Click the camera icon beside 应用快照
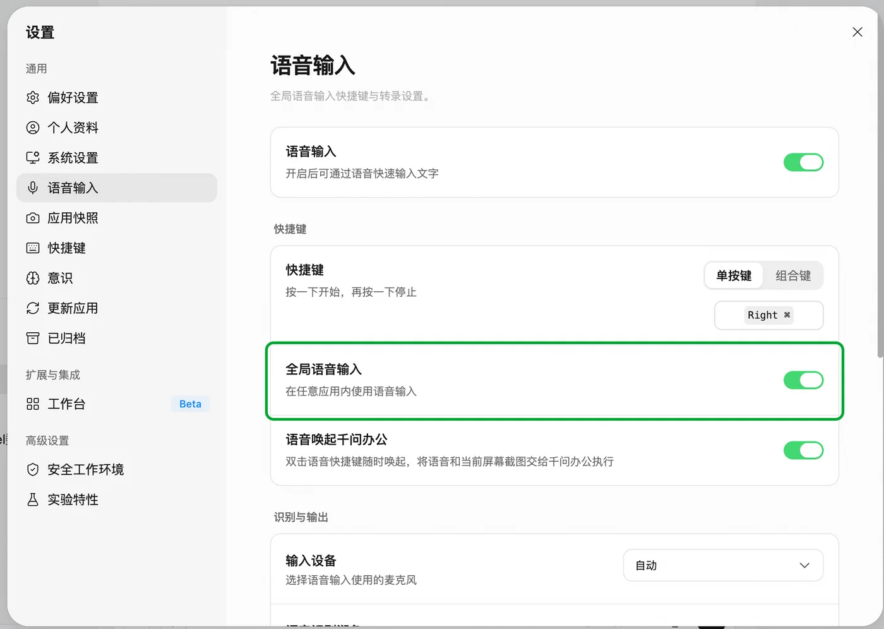Image resolution: width=884 pixels, height=629 pixels. [33, 218]
